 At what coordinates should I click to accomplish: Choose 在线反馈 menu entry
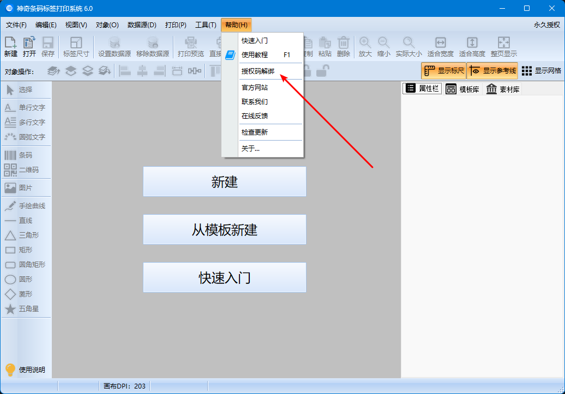click(263, 116)
